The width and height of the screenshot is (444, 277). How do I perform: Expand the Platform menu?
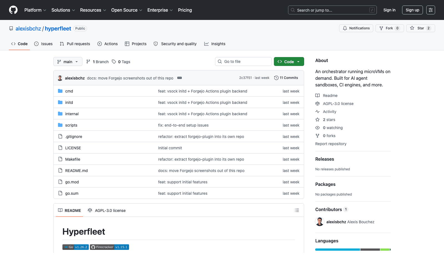click(35, 10)
